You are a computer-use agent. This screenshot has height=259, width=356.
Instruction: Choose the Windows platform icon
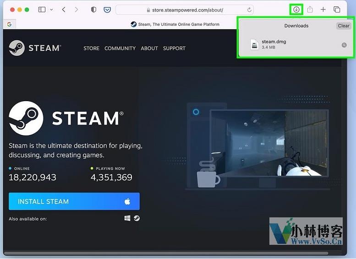[127, 218]
